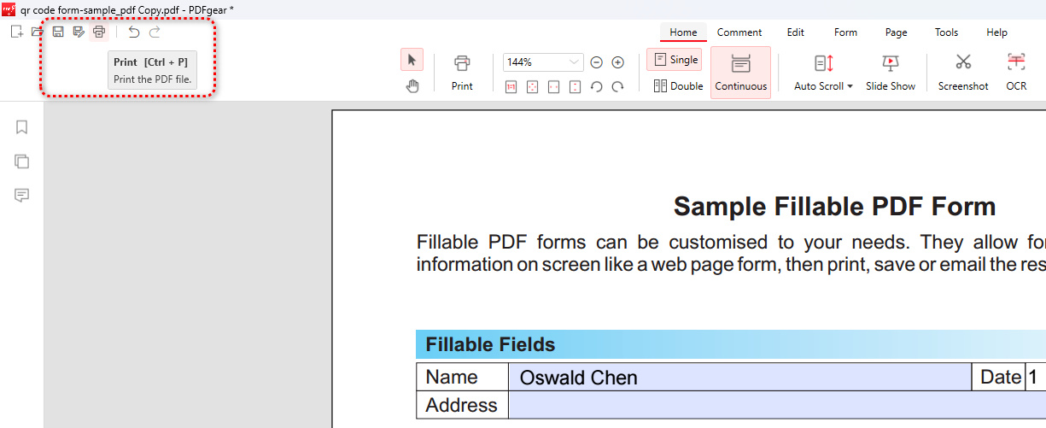The image size is (1046, 428).
Task: Click the Undo arrow
Action: (x=134, y=32)
